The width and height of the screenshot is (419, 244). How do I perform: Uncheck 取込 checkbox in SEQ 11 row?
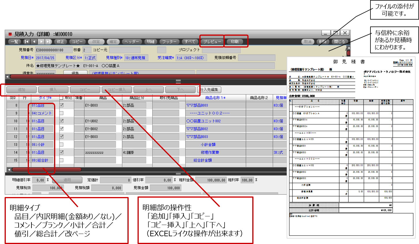61,129
